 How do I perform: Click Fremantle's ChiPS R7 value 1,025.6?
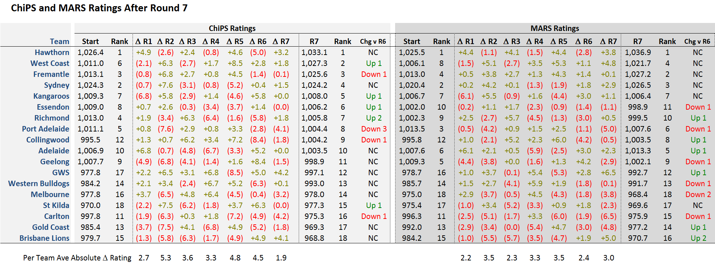point(314,74)
